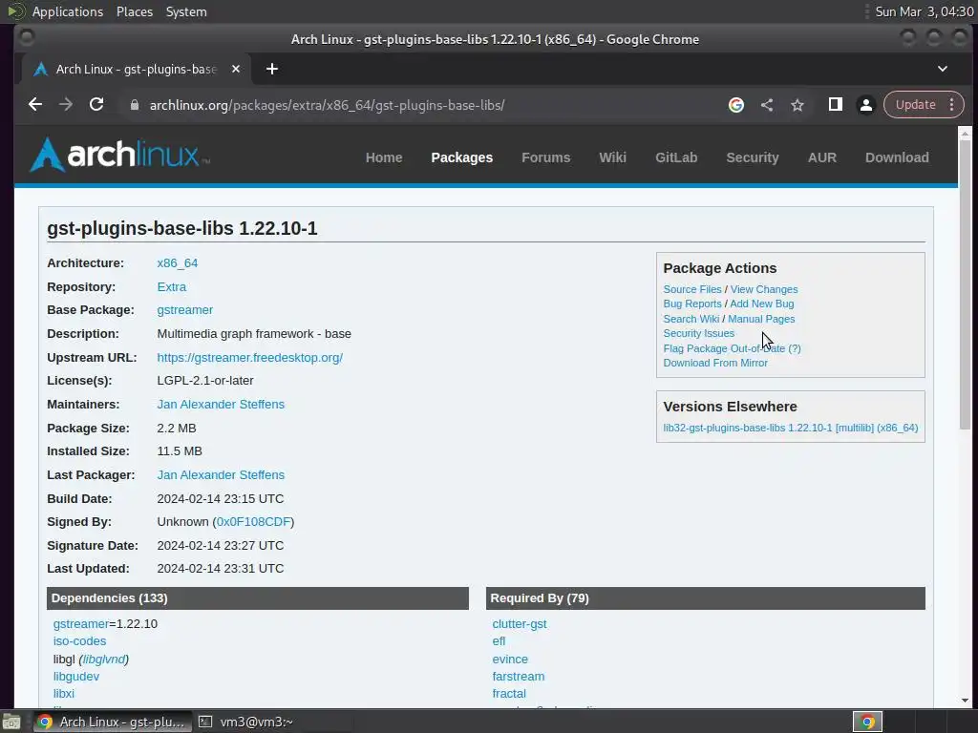The image size is (978, 733).
Task: Go back using Chrome's back arrow
Action: click(35, 105)
